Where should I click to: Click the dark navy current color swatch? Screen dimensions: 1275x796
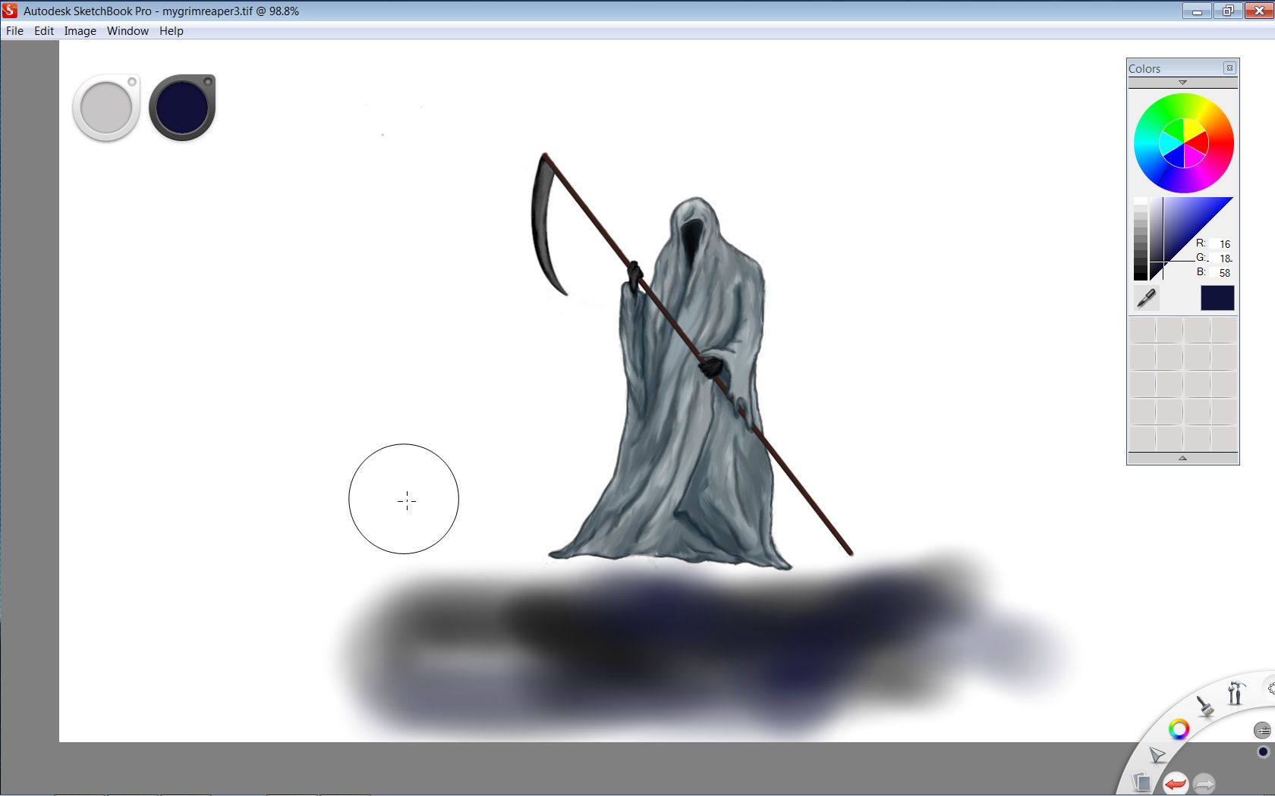coord(1217,298)
